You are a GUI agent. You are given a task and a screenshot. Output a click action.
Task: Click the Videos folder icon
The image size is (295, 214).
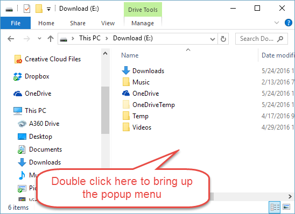126,127
